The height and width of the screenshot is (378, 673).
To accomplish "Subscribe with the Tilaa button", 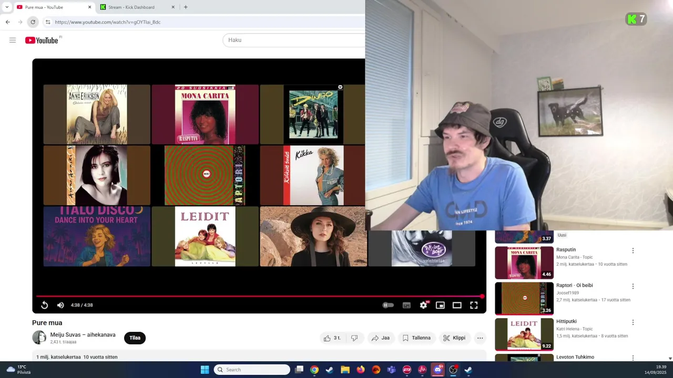I will pos(135,338).
